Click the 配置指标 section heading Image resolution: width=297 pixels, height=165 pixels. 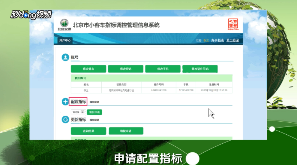(78, 102)
